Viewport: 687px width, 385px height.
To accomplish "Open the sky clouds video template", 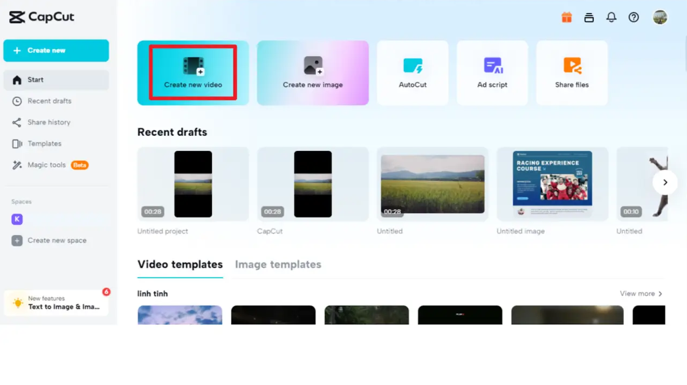I will point(180,315).
